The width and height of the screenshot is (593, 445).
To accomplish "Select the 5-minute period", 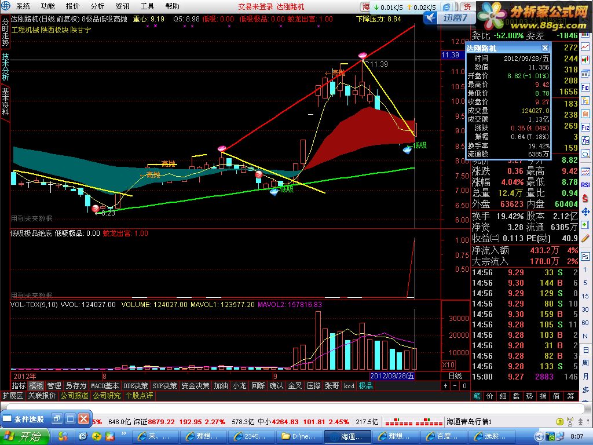I will click(585, 283).
